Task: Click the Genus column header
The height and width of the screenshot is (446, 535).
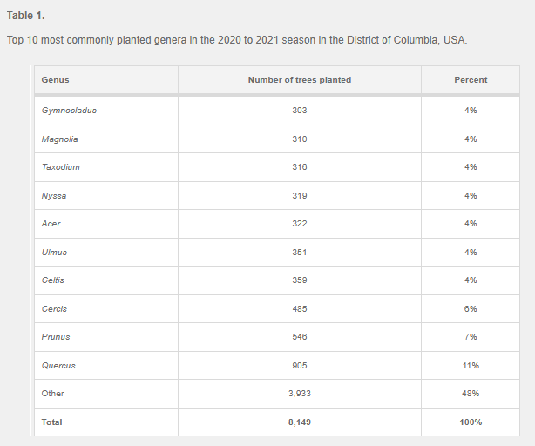Action: [55, 80]
